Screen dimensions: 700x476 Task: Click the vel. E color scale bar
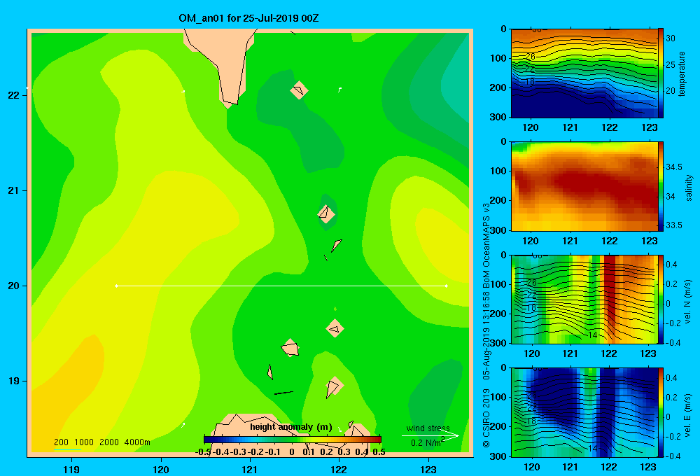tap(661, 412)
